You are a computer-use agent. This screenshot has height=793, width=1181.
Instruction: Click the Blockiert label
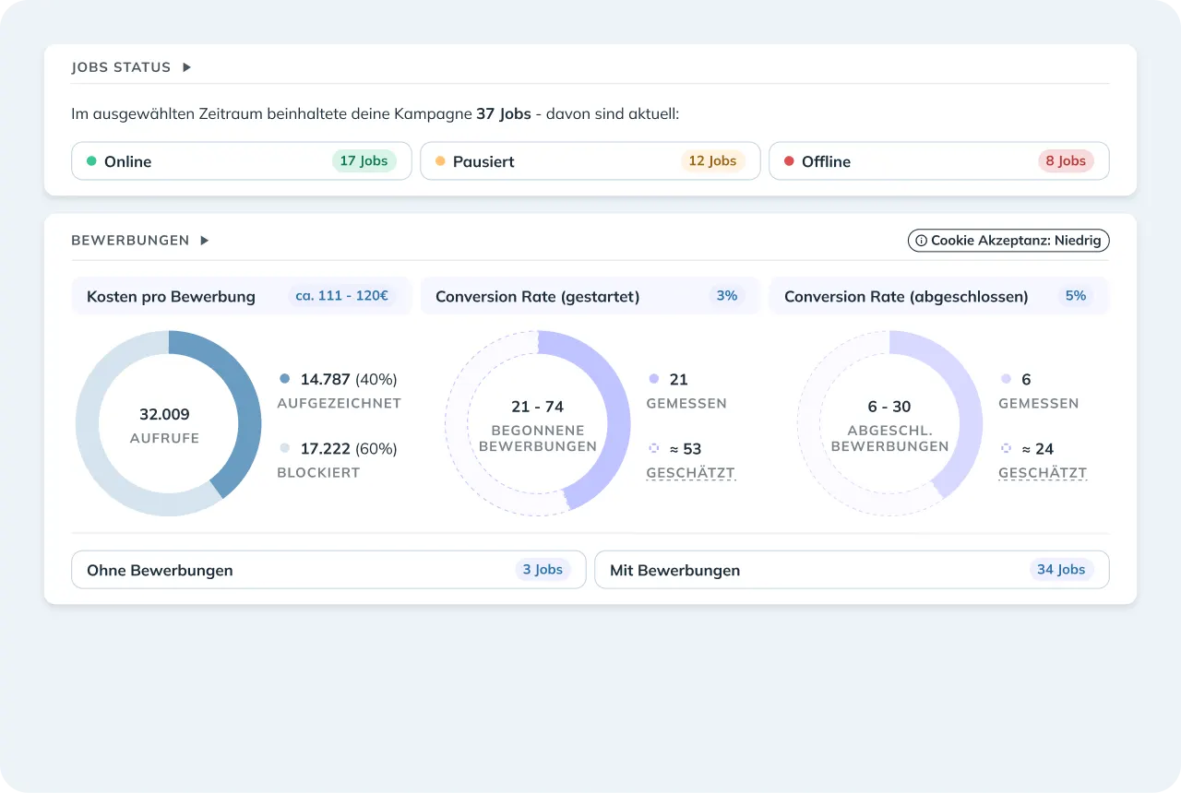[x=318, y=472]
